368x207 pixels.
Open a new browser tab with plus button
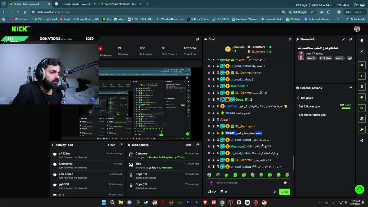(147, 4)
